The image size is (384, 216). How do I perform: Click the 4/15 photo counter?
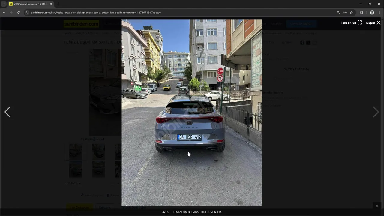point(165,212)
